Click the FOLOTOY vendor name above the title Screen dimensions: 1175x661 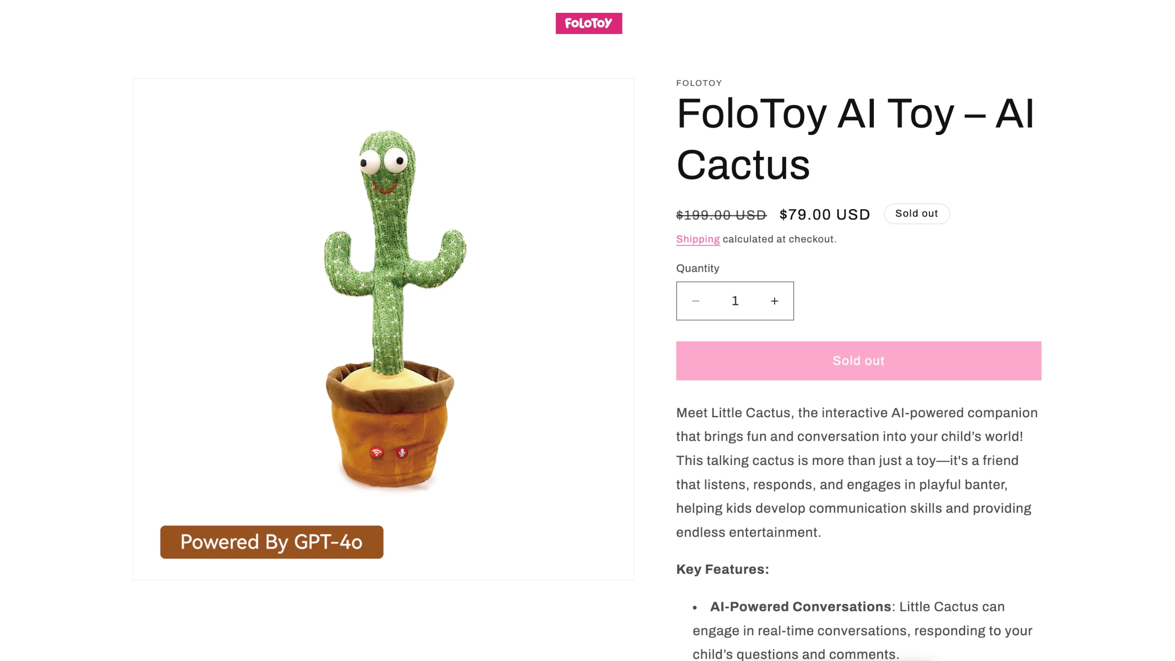pos(698,83)
